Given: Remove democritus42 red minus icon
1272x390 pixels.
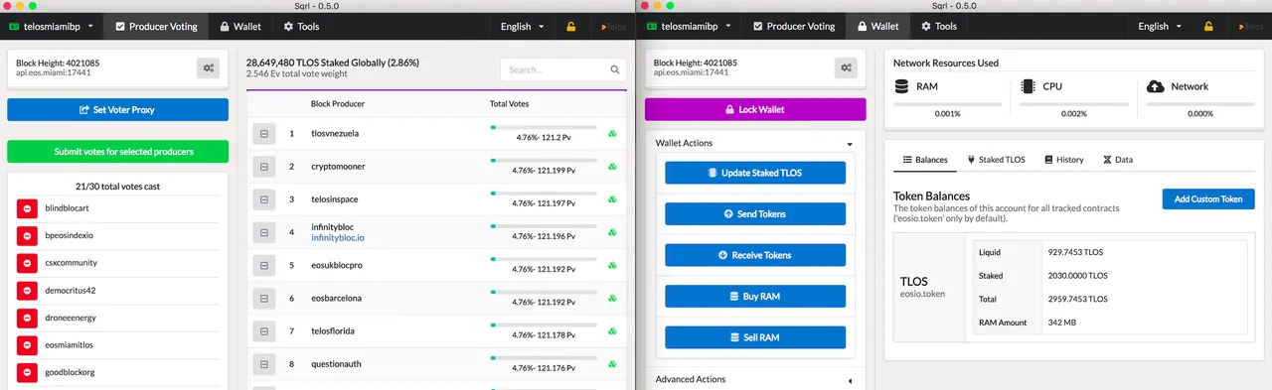Looking at the screenshot, I should [27, 291].
